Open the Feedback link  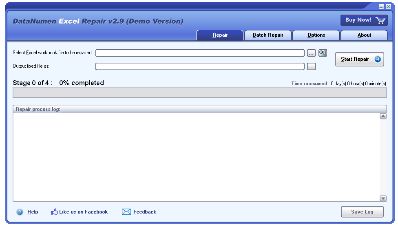[x=145, y=212]
